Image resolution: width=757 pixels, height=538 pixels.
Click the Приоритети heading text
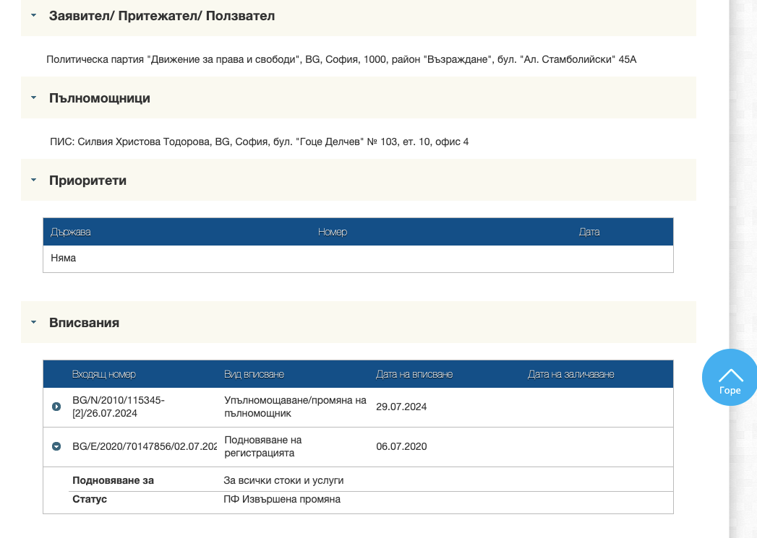[x=88, y=181]
